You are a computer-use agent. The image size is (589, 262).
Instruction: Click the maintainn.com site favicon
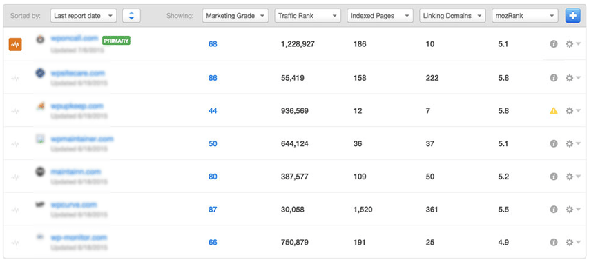[x=40, y=172]
